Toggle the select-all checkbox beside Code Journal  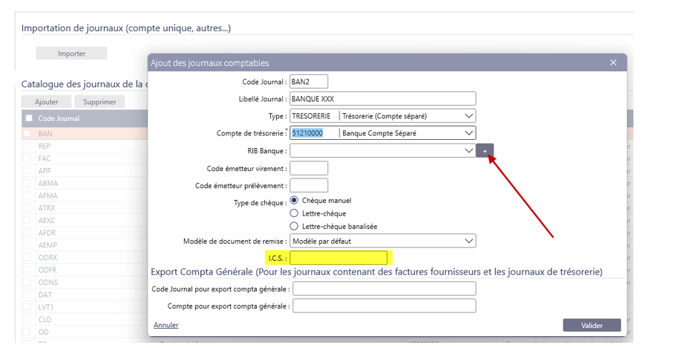29,118
